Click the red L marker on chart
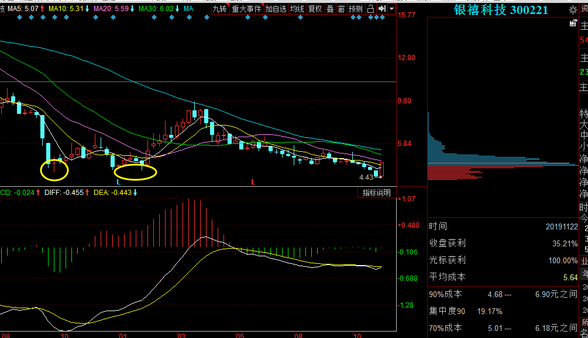 tap(253, 182)
